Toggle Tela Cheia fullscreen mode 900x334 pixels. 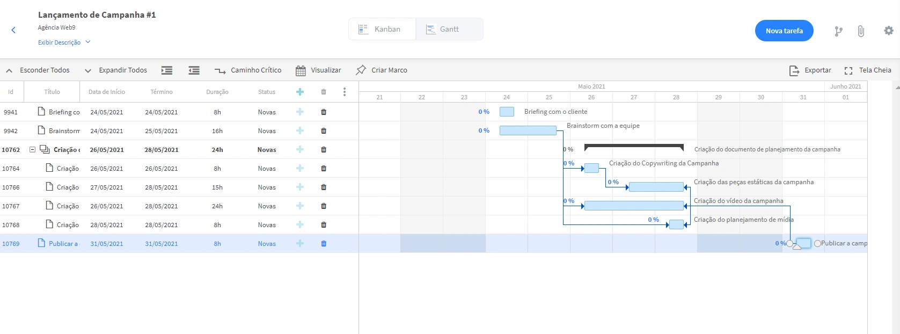(x=868, y=70)
